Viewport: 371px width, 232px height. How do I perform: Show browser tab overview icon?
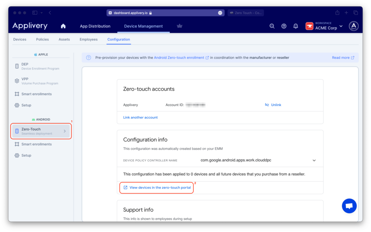(x=356, y=13)
